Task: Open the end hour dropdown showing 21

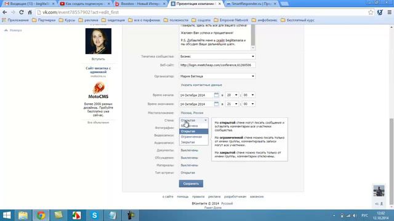Action: click(x=231, y=104)
